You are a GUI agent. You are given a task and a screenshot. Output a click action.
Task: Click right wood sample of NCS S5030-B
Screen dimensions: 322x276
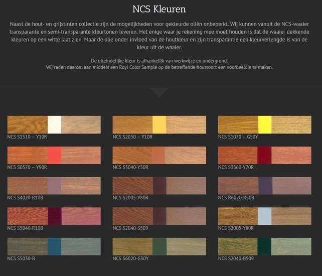(80, 246)
